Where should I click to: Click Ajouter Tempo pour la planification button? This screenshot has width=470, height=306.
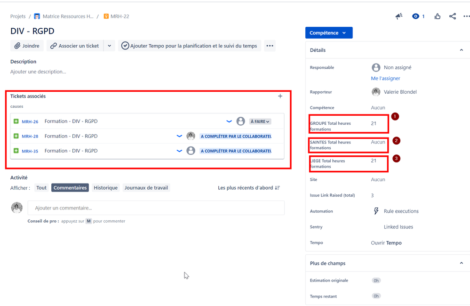pos(190,46)
